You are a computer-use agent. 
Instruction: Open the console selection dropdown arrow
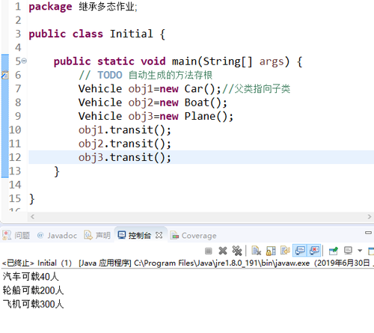coord(360,251)
